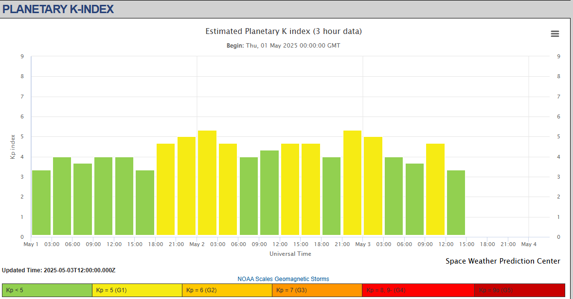This screenshot has height=299, width=573.
Task: Click the green Kp < 5 legend swatch
Action: click(x=47, y=290)
